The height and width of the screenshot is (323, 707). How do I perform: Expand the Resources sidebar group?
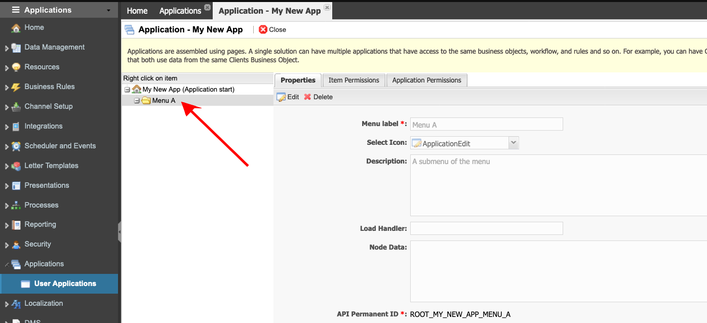pos(7,68)
